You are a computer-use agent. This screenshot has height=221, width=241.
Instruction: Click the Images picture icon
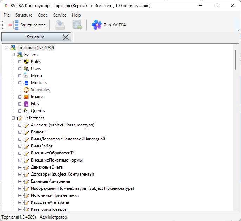click(26, 97)
